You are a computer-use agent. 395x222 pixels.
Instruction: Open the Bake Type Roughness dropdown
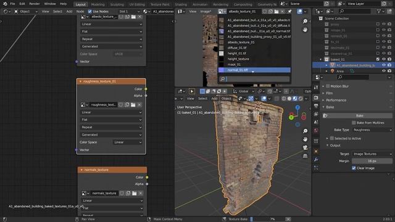372,130
